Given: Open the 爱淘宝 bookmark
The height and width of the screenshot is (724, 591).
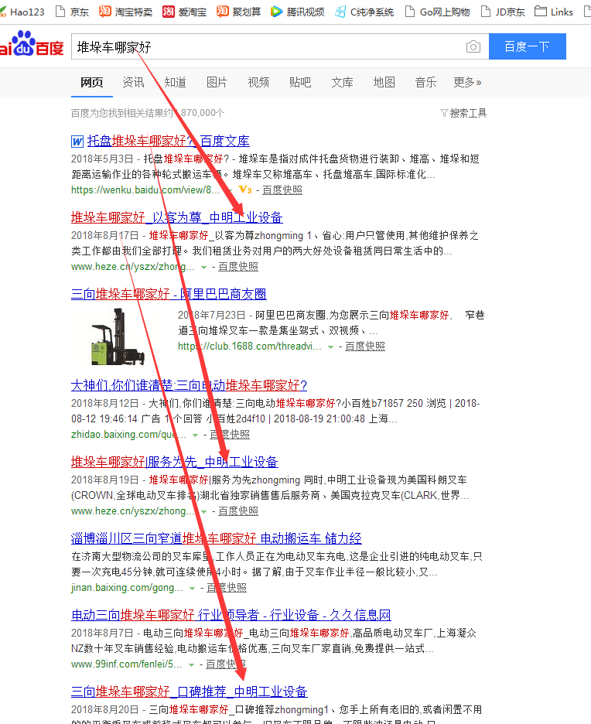Looking at the screenshot, I should pos(185,12).
